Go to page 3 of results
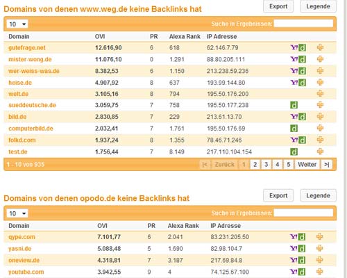The width and height of the screenshot is (347, 278). pos(266,165)
